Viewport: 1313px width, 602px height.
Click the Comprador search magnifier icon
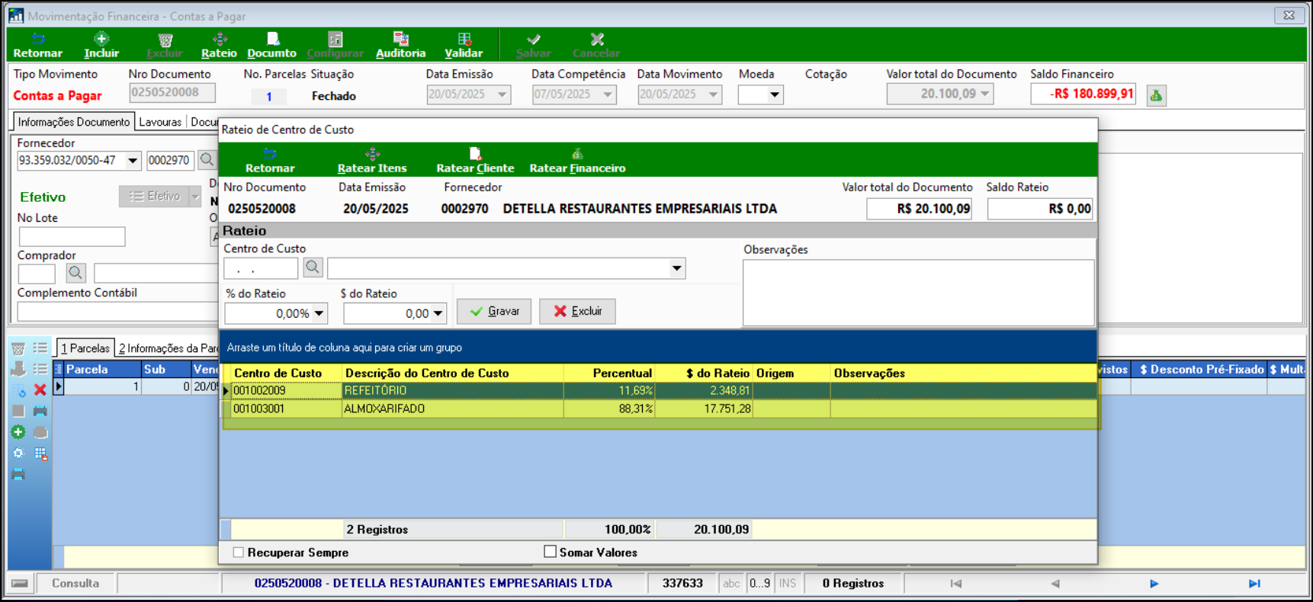pos(75,273)
